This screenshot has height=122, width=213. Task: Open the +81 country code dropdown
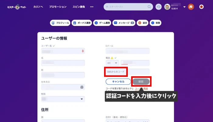point(112,63)
